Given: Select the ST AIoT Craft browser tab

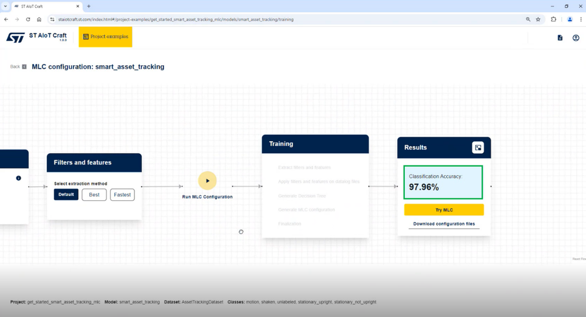Looking at the screenshot, I should [x=46, y=6].
